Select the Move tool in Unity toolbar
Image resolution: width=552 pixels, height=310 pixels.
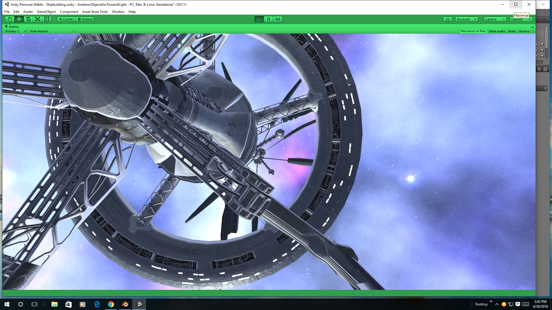19,19
